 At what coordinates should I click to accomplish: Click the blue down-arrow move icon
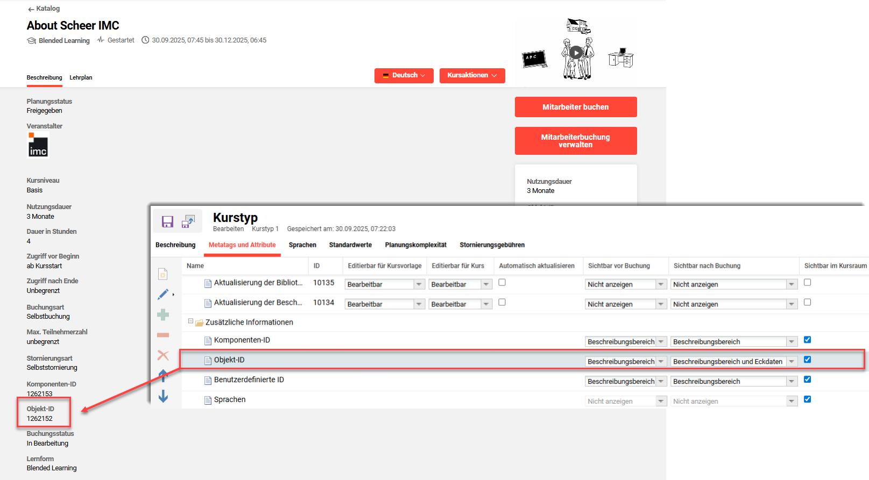(163, 397)
